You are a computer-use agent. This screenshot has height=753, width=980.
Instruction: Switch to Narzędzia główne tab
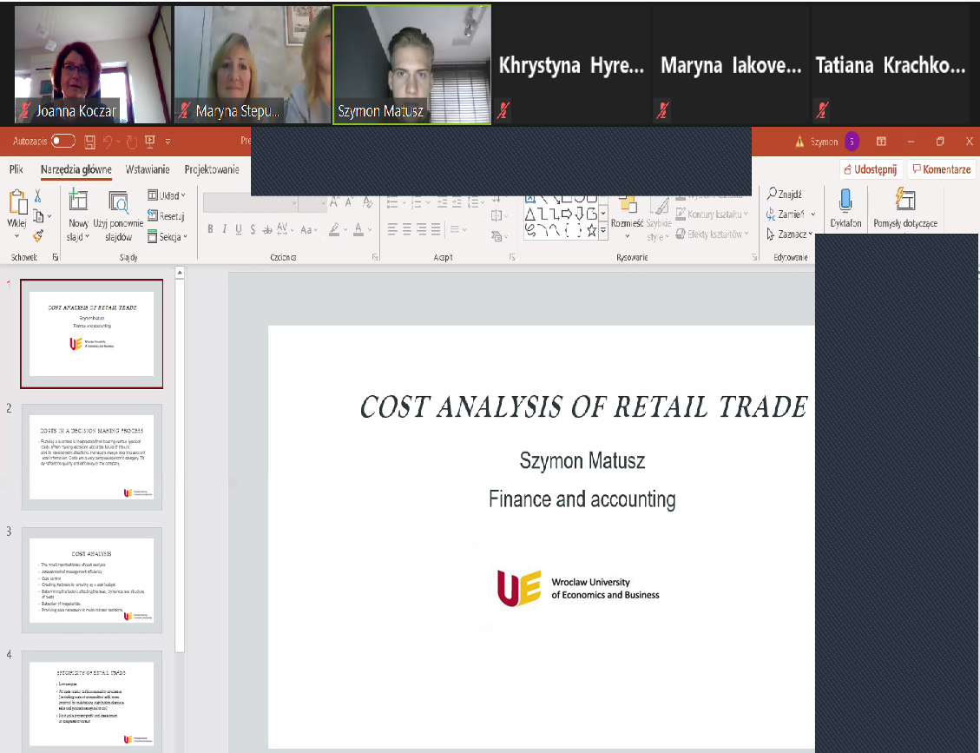click(76, 169)
